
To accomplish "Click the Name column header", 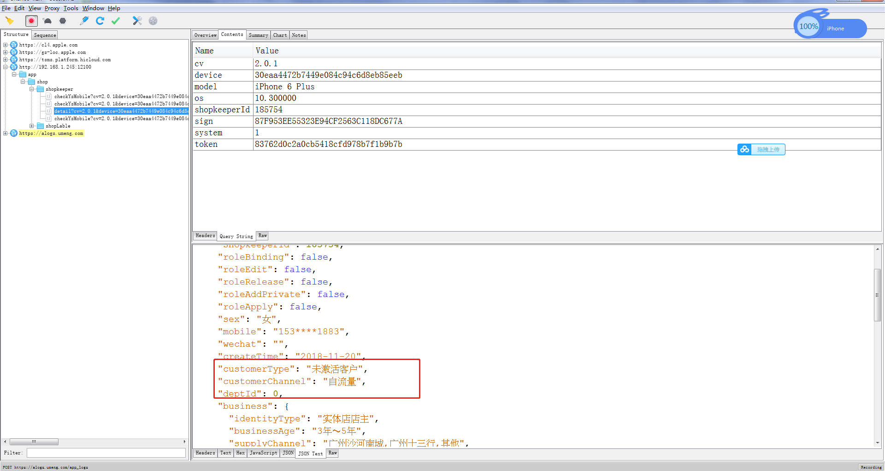I will [x=223, y=51].
